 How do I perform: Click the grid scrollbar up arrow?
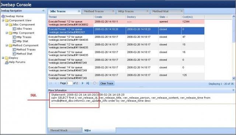[x=234, y=16]
